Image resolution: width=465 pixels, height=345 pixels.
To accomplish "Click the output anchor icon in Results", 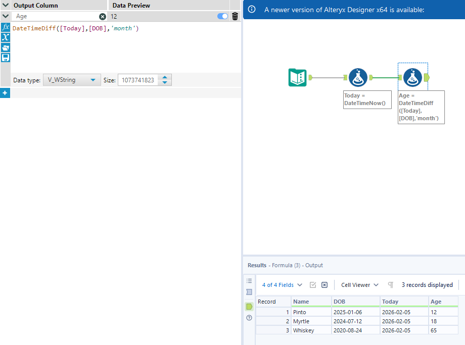I will coord(249,307).
